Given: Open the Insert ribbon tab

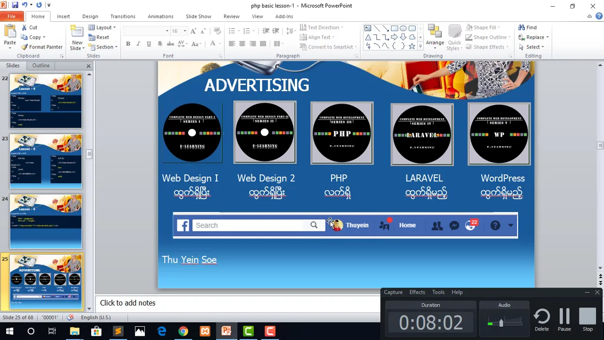Looking at the screenshot, I should (63, 17).
